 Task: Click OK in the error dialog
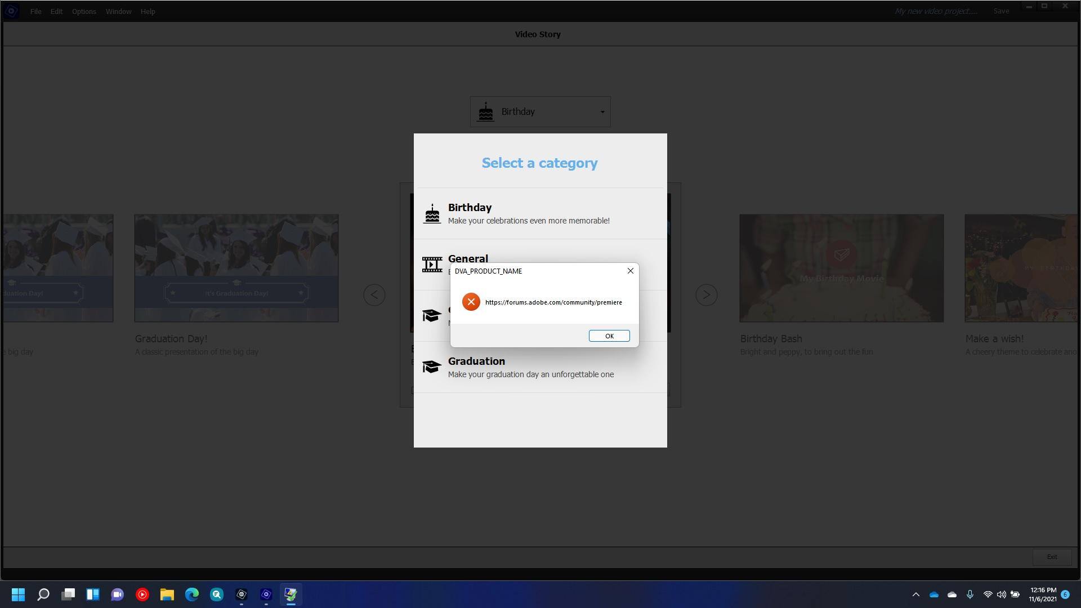(x=609, y=336)
